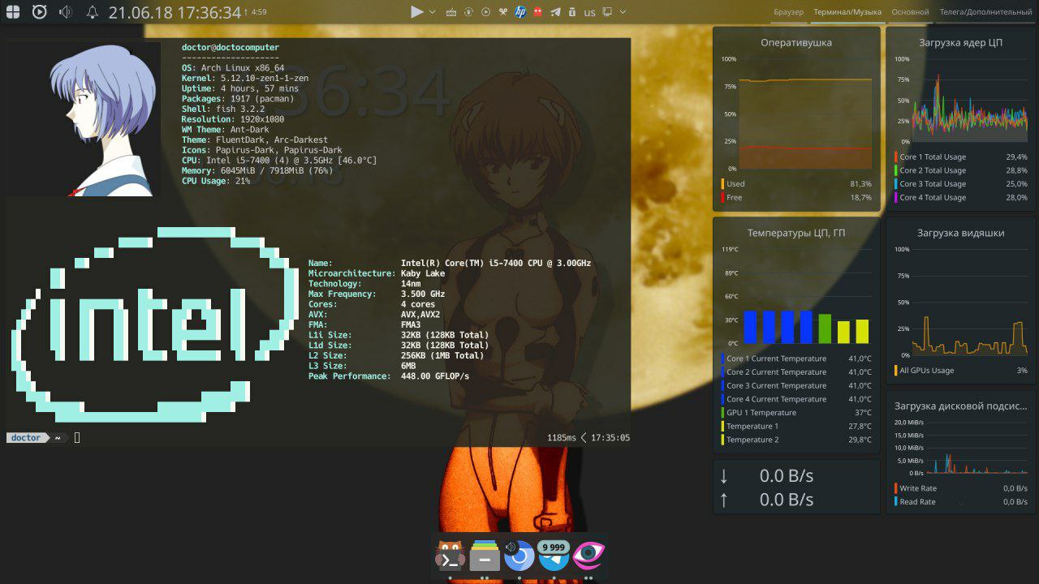Click the Read Rate legend entry

960,502
